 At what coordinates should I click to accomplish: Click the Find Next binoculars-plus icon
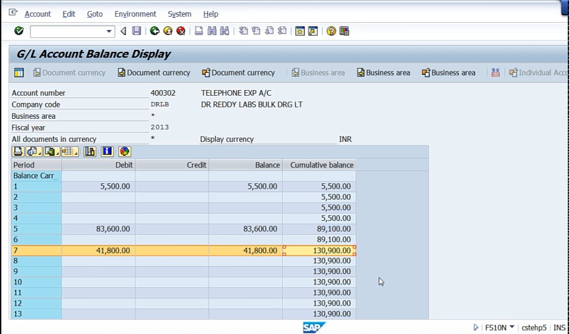coord(225,31)
